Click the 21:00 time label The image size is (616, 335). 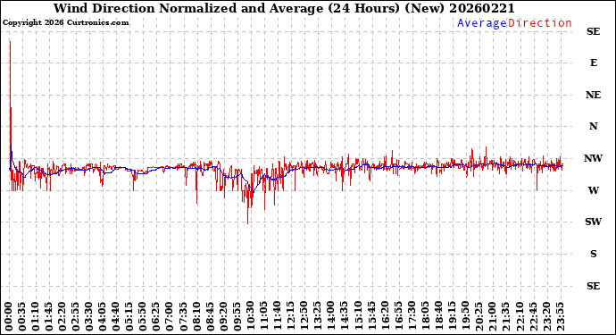(492, 317)
